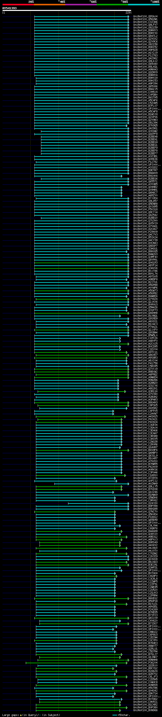
Task: Select the query name AV541393
Action: pyautogui.click(x=9, y=8)
